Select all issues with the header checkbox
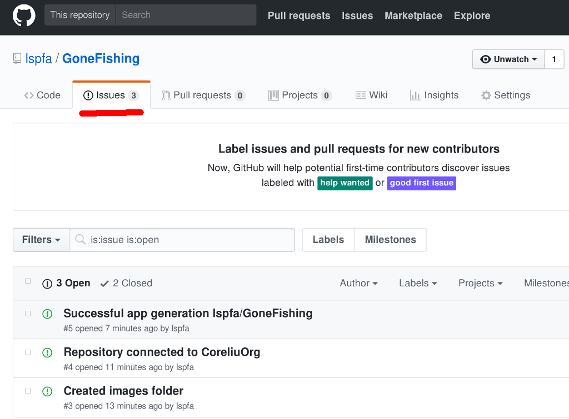 click(28, 281)
